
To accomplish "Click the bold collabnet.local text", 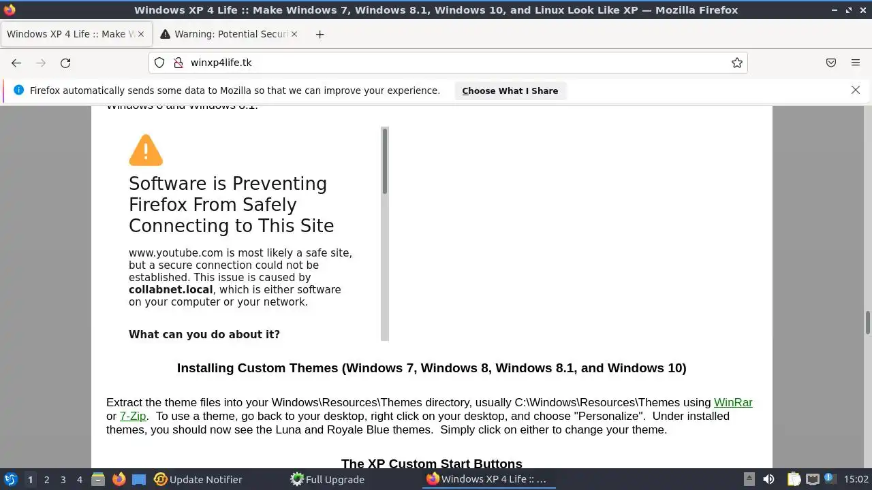I will [x=170, y=289].
